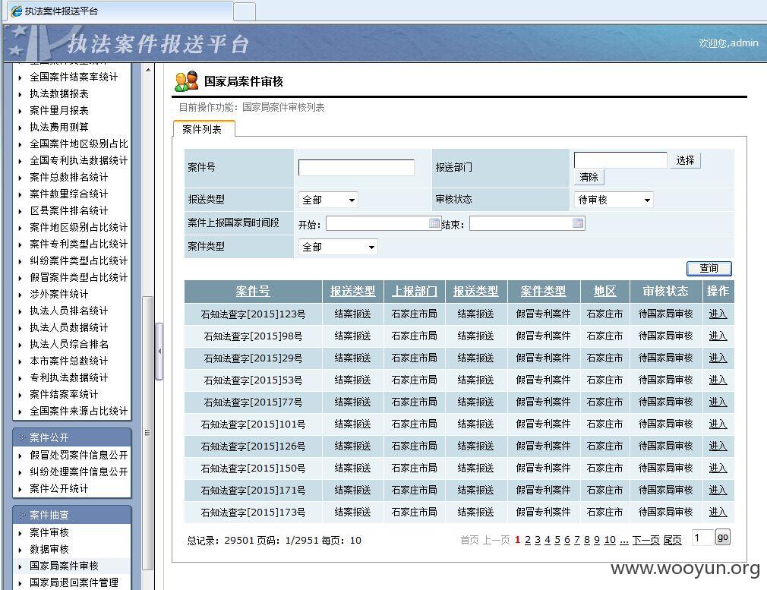Click the go page button
Viewport: 767px width, 590px height.
pos(722,537)
